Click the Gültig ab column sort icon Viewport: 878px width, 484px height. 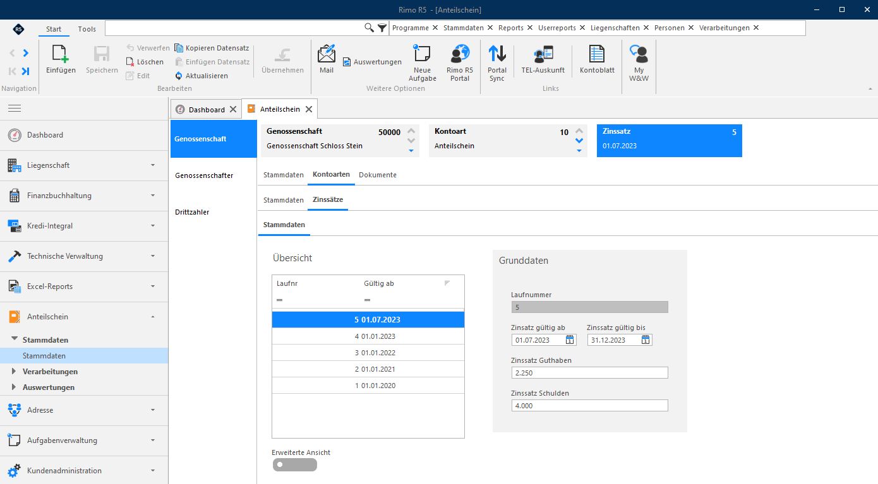coord(447,283)
